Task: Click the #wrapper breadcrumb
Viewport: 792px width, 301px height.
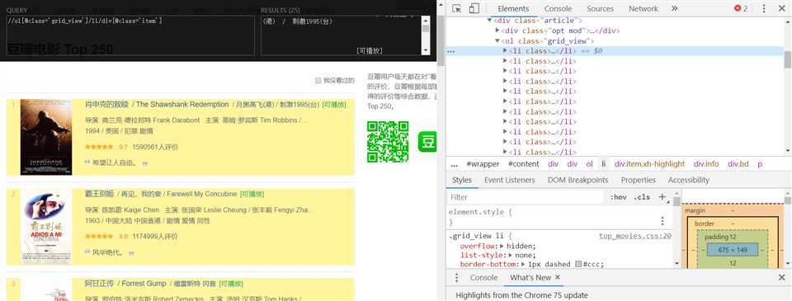Action: (483, 164)
